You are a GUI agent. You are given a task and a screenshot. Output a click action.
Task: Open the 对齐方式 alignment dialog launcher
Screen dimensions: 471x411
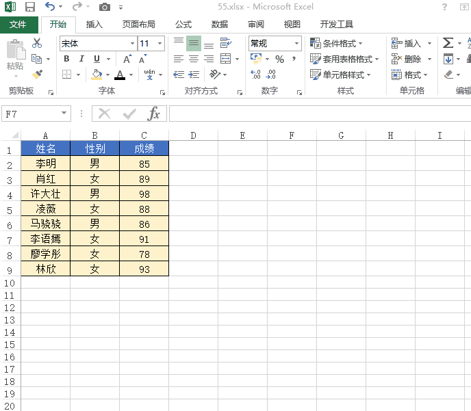pyautogui.click(x=240, y=93)
